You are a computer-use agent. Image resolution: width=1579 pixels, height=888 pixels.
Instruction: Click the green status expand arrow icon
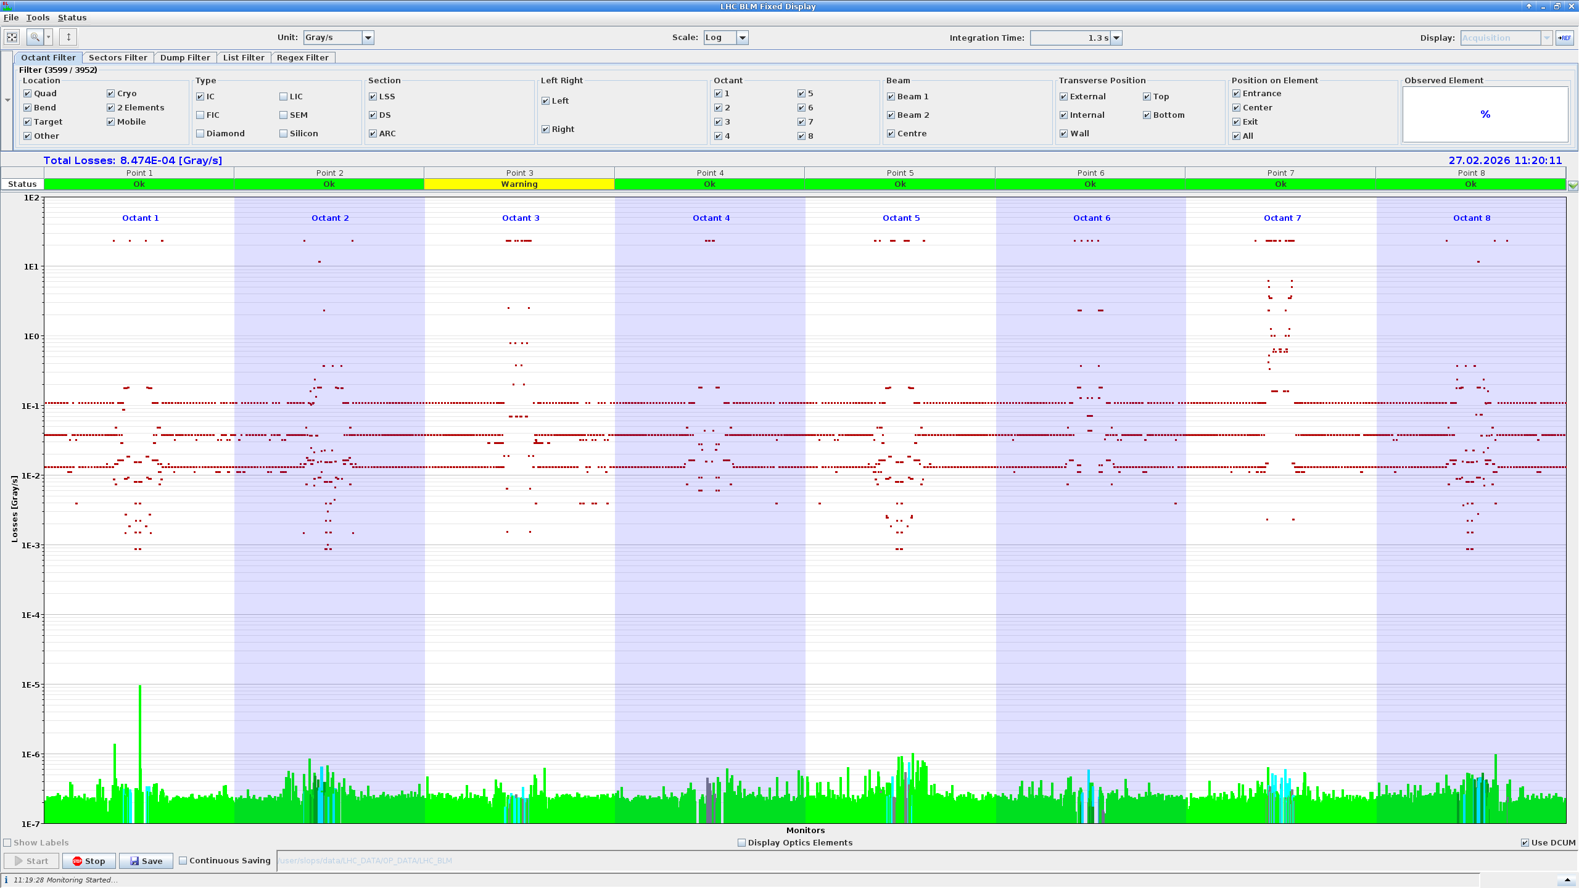click(x=1573, y=186)
